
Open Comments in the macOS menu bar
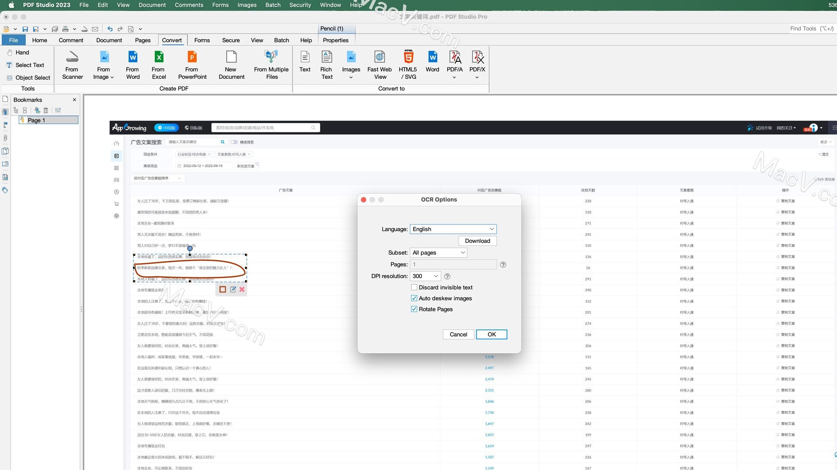(x=189, y=5)
